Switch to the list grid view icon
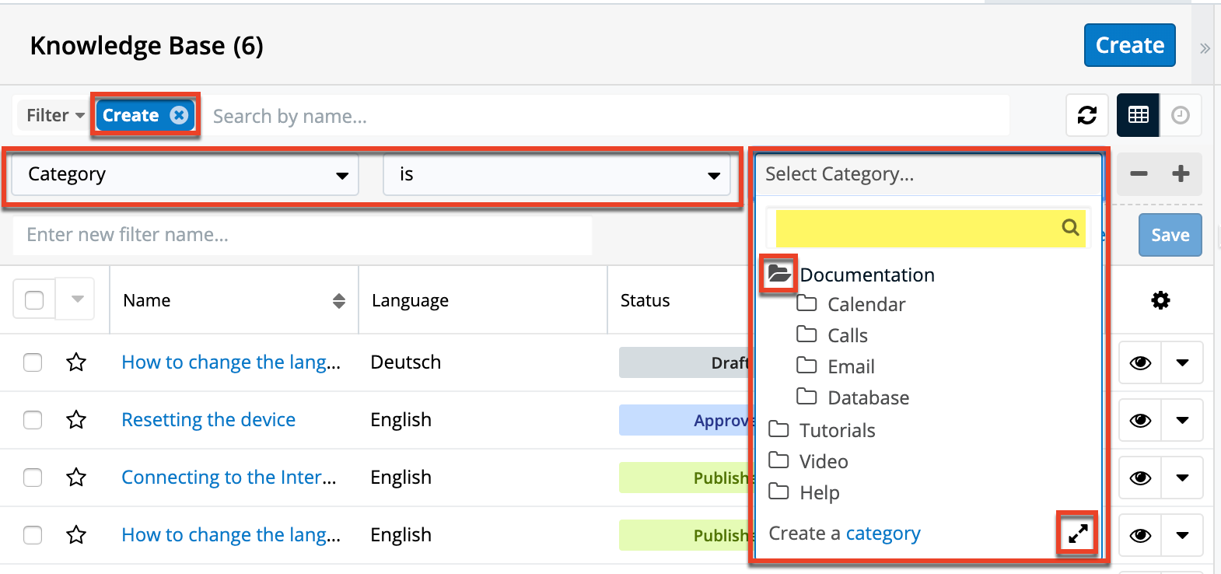1221x574 pixels. (1138, 115)
